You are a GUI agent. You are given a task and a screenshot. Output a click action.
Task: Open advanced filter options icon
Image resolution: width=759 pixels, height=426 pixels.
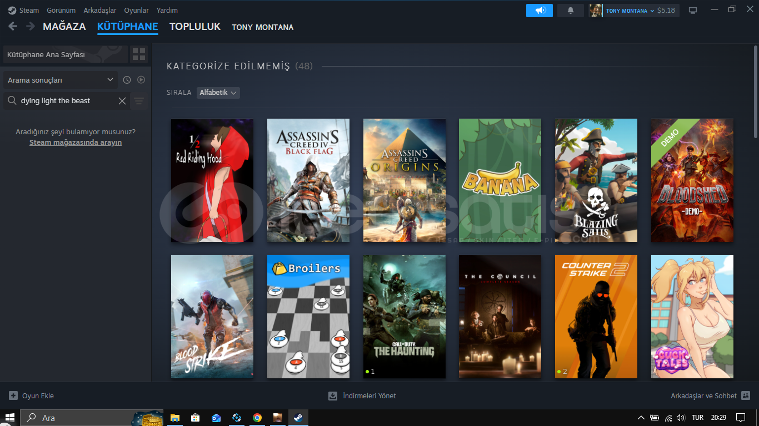click(x=139, y=101)
